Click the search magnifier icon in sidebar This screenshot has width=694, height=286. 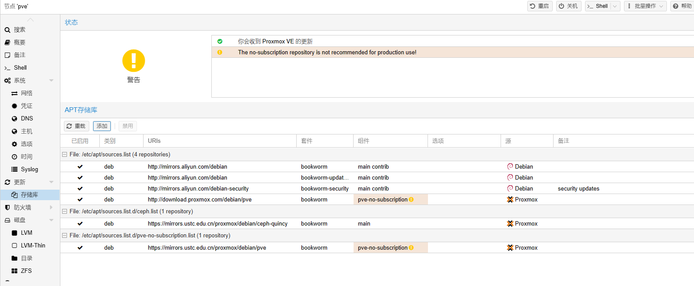(x=7, y=30)
